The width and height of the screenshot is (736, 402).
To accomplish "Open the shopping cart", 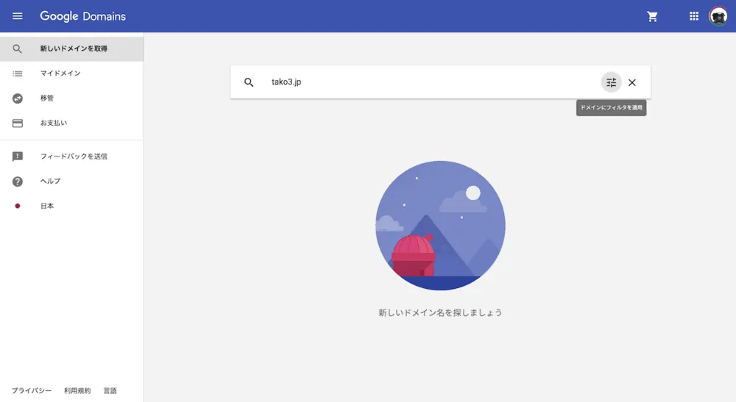I will (x=652, y=16).
